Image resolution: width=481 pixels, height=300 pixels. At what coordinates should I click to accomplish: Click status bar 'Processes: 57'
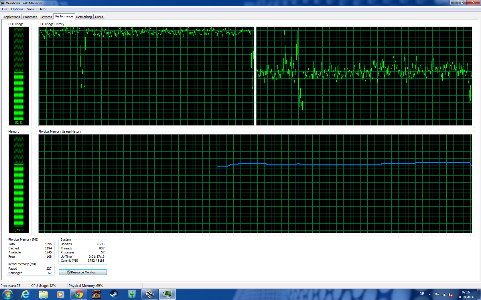tap(10, 286)
